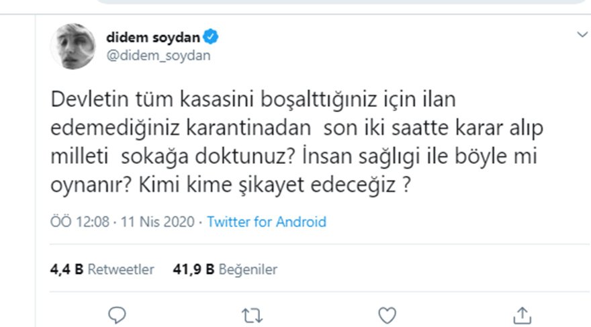
Task: Open didem soydan's profile picture
Action: click(x=74, y=46)
